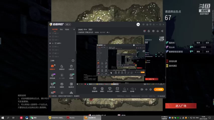The image size is (214, 120).
Task: Click the 直播弹幕 icon in bottom toolbar
Action: tap(95, 90)
